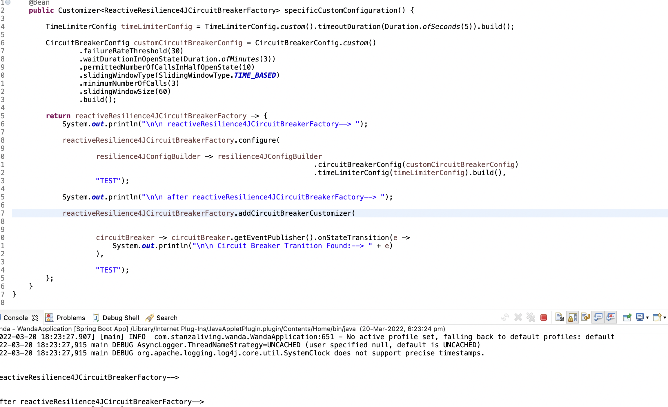Click the specificCustomConfiguration method name
The width and height of the screenshot is (668, 407).
[341, 10]
